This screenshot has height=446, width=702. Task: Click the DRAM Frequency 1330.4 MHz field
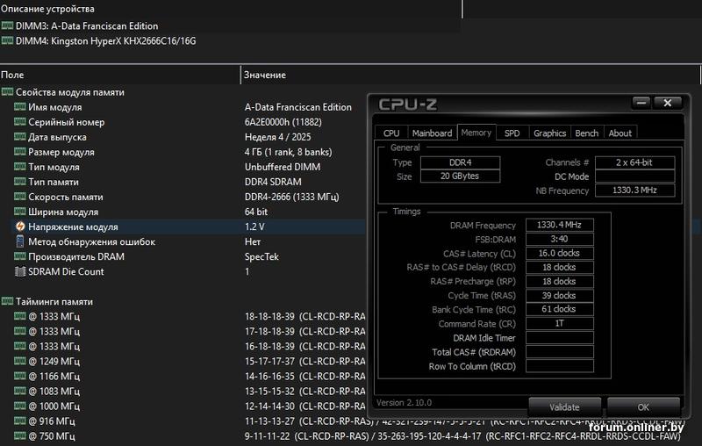[x=560, y=225]
